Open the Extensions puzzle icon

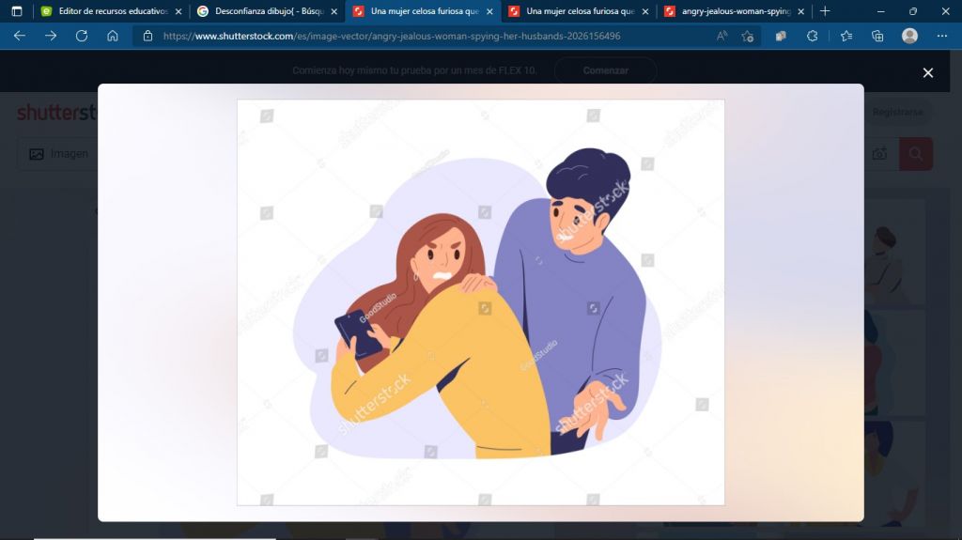[813, 37]
